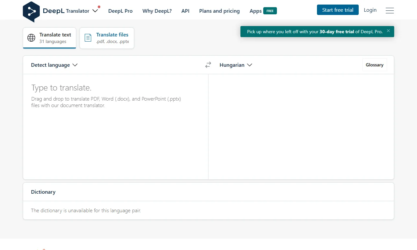Dismiss the free trial notification banner

point(388,31)
